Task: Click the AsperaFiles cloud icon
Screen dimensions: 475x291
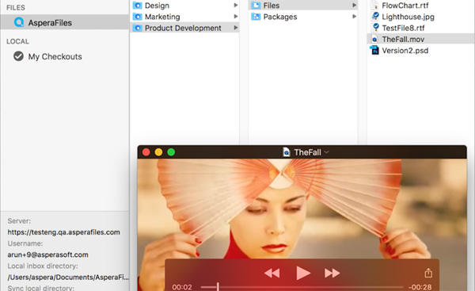Action: (19, 22)
